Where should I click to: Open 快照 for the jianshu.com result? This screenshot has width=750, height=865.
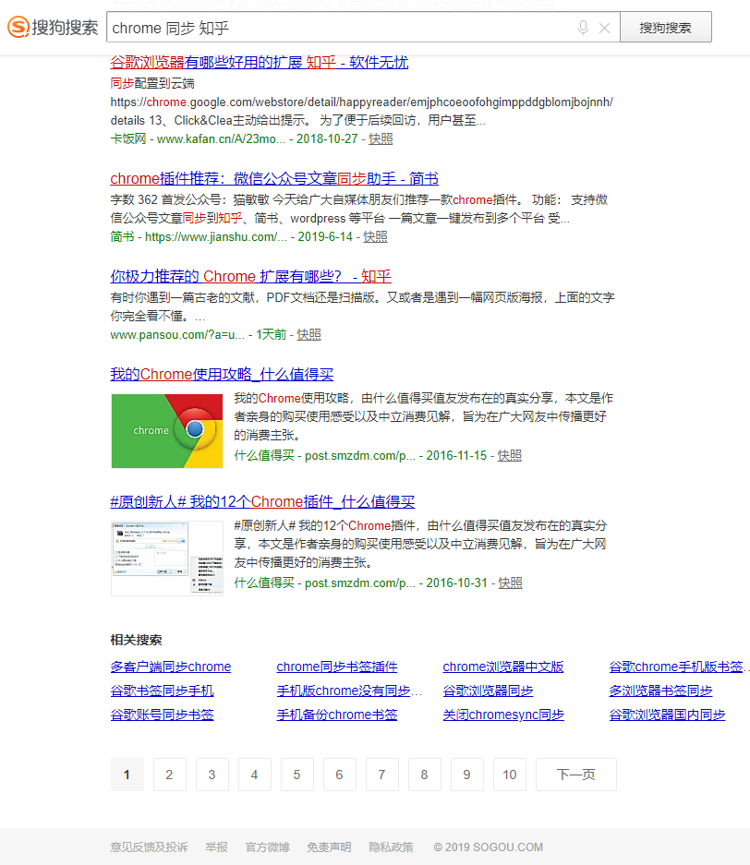(x=375, y=236)
